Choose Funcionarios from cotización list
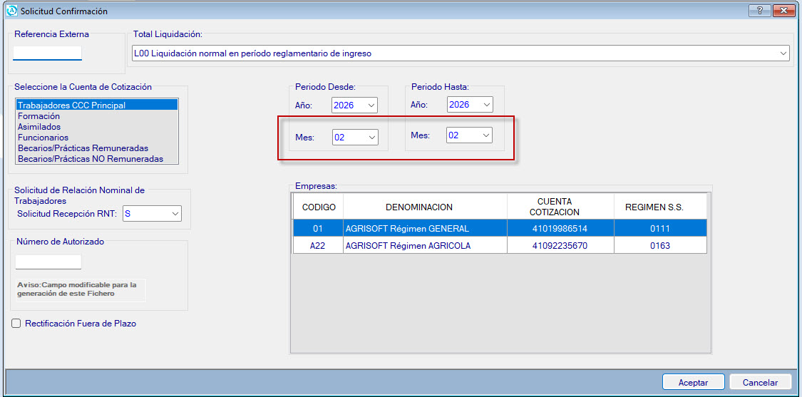This screenshot has width=802, height=397. [43, 138]
